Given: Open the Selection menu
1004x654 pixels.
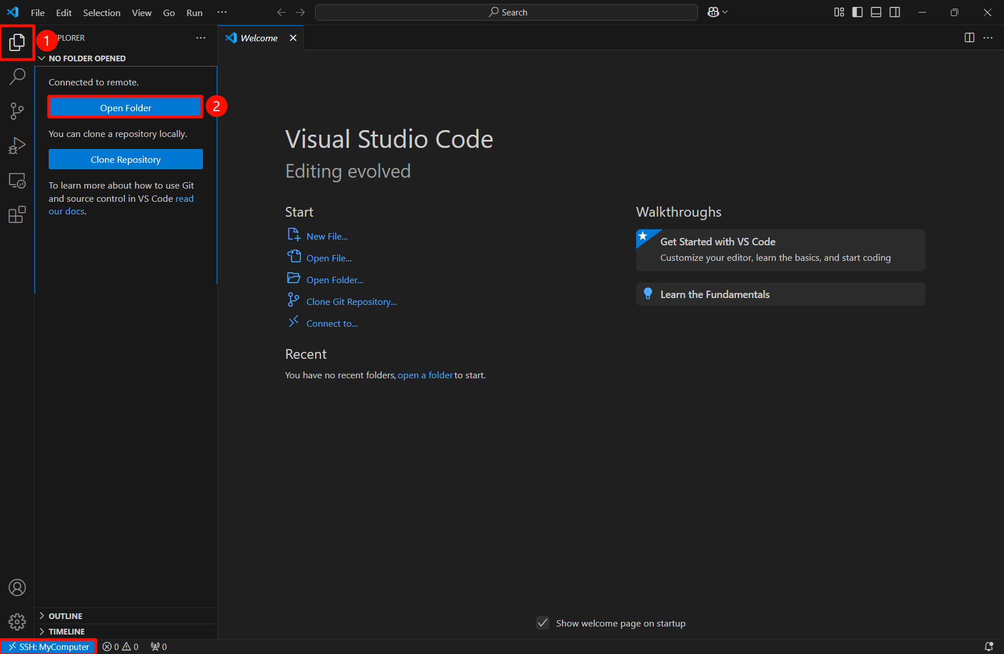Looking at the screenshot, I should point(101,13).
